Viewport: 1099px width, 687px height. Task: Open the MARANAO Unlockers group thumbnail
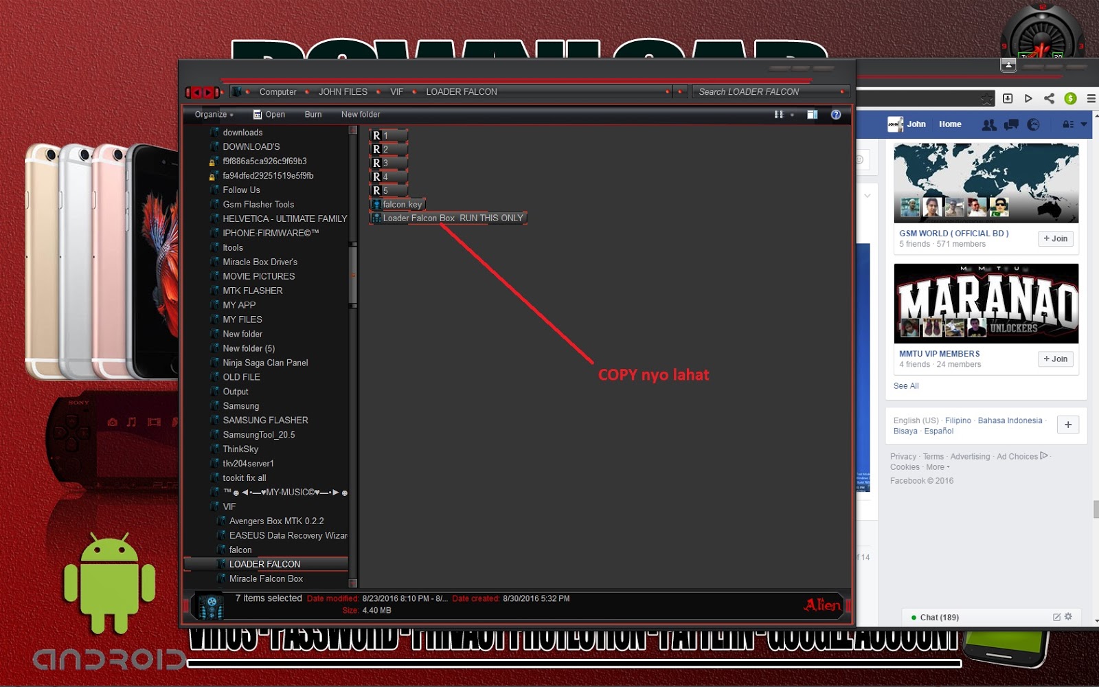click(x=986, y=304)
